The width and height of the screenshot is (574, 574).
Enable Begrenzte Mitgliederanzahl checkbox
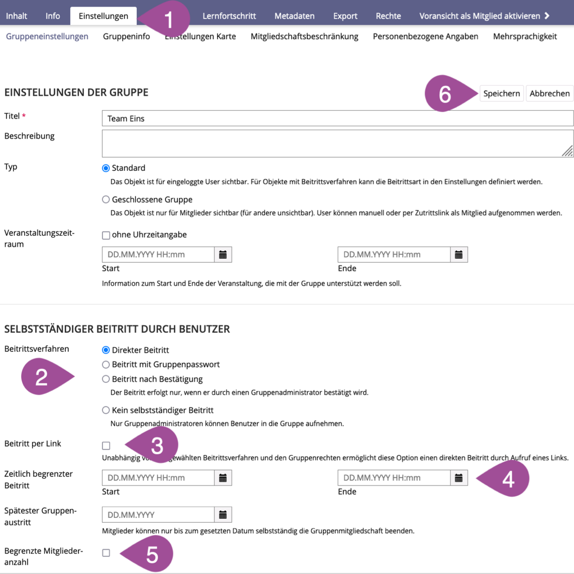[x=106, y=553]
